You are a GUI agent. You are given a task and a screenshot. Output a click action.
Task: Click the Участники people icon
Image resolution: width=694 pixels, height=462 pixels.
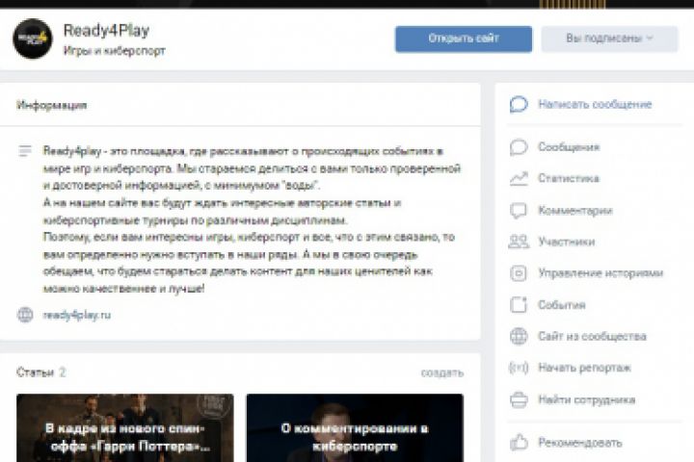519,242
